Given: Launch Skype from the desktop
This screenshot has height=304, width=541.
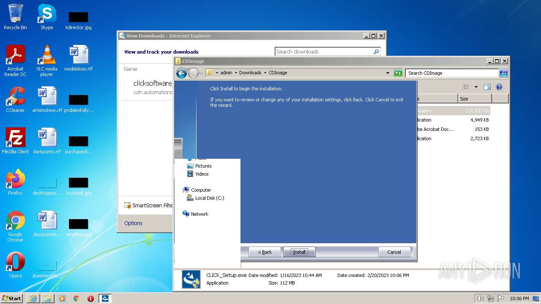Looking at the screenshot, I should coord(46,17).
